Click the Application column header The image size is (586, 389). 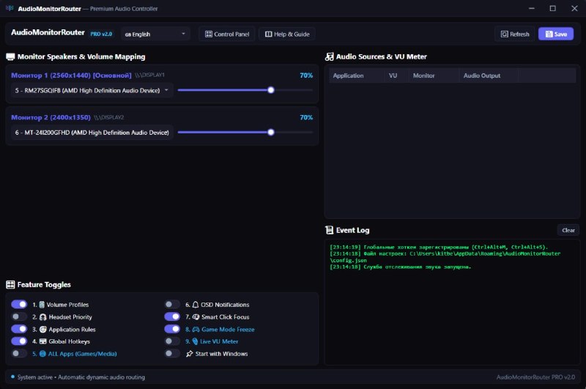click(x=357, y=75)
